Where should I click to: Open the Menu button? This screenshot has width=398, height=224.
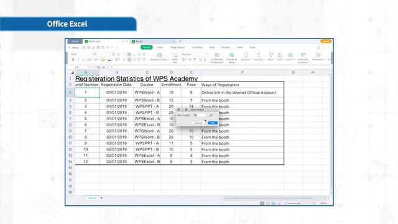pos(74,47)
